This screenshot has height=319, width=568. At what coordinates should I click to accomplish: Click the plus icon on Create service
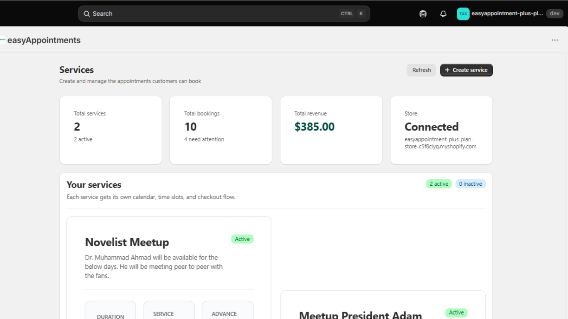(x=447, y=70)
